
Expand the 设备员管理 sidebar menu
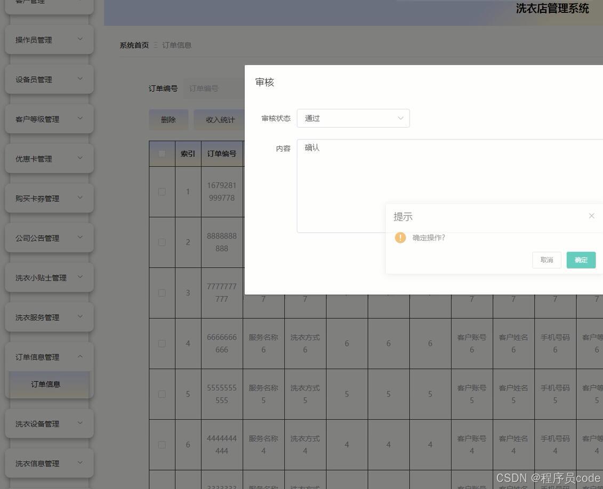tap(49, 80)
